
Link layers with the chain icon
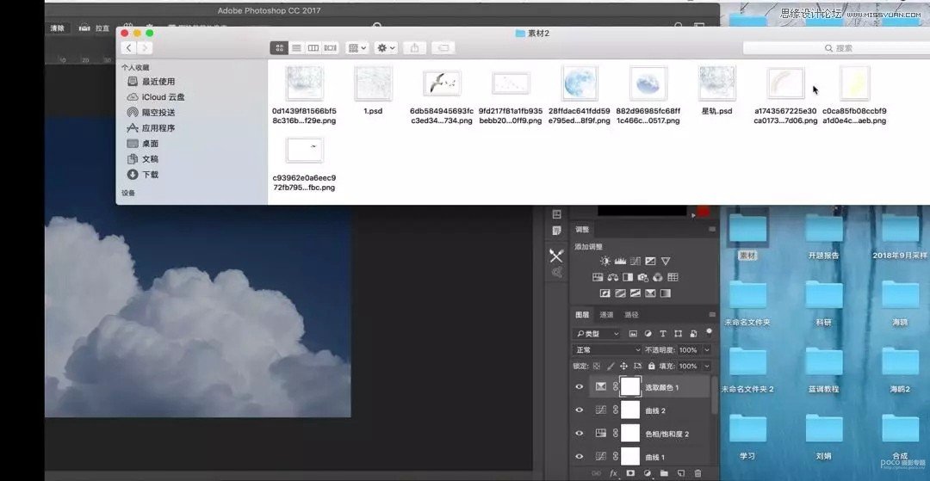point(596,474)
